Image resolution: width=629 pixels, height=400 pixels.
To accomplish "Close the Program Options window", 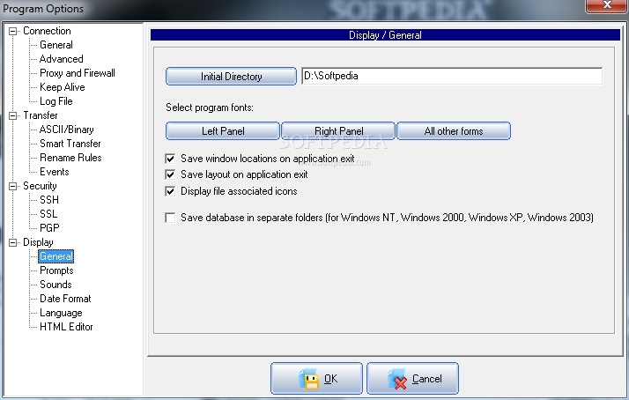I will (x=607, y=5).
